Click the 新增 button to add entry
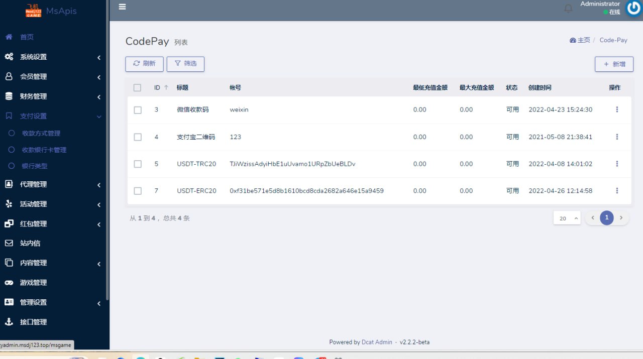643x359 pixels. click(x=614, y=64)
